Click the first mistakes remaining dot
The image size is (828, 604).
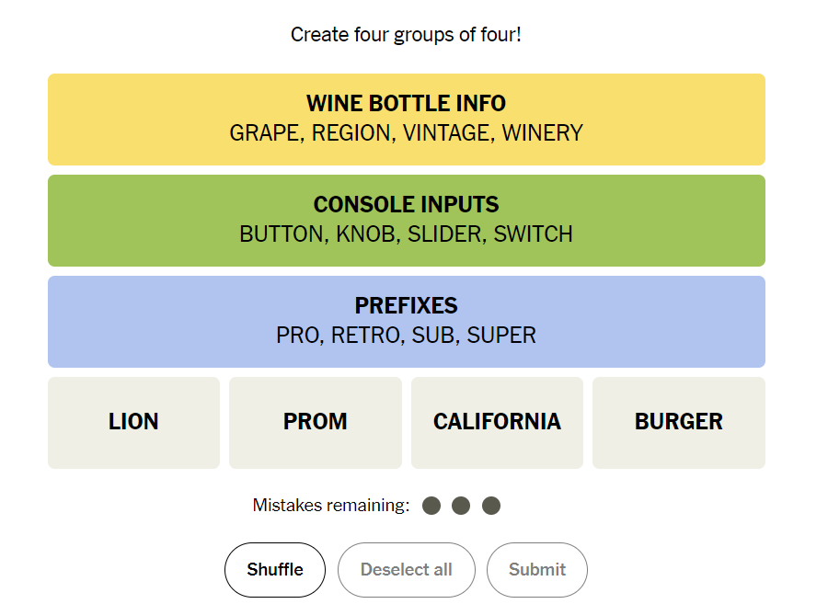coord(431,506)
